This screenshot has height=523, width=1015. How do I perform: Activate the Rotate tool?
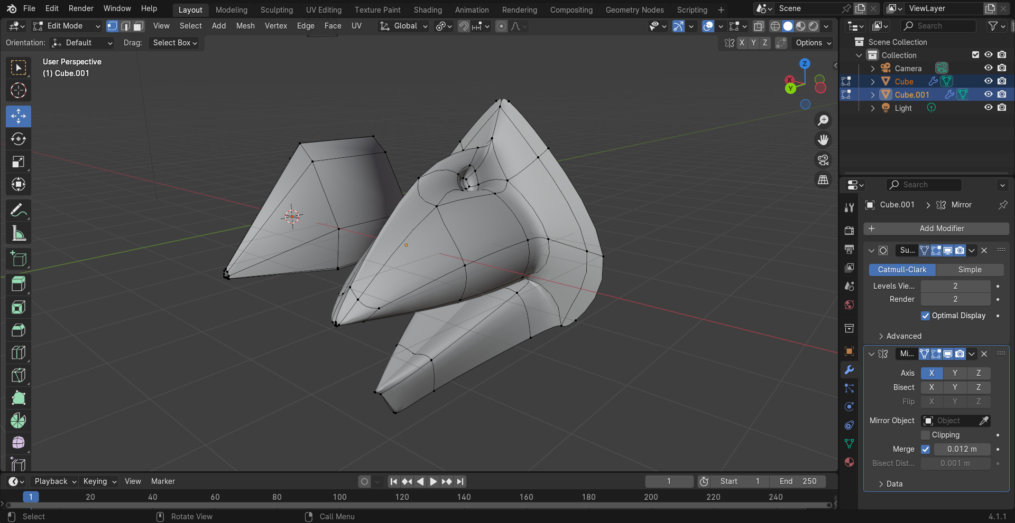pos(19,139)
